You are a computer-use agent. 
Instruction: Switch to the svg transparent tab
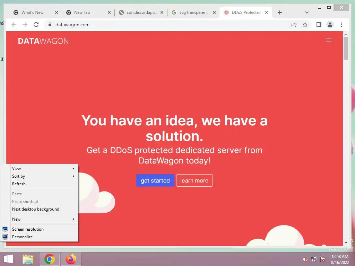193,12
